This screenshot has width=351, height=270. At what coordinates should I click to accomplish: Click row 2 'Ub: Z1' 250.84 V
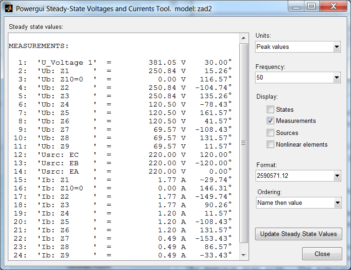(x=125, y=71)
